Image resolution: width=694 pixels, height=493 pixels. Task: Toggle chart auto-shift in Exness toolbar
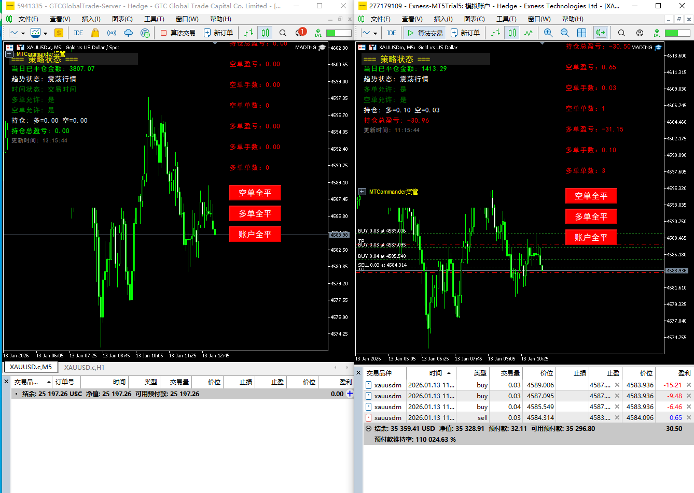click(601, 33)
